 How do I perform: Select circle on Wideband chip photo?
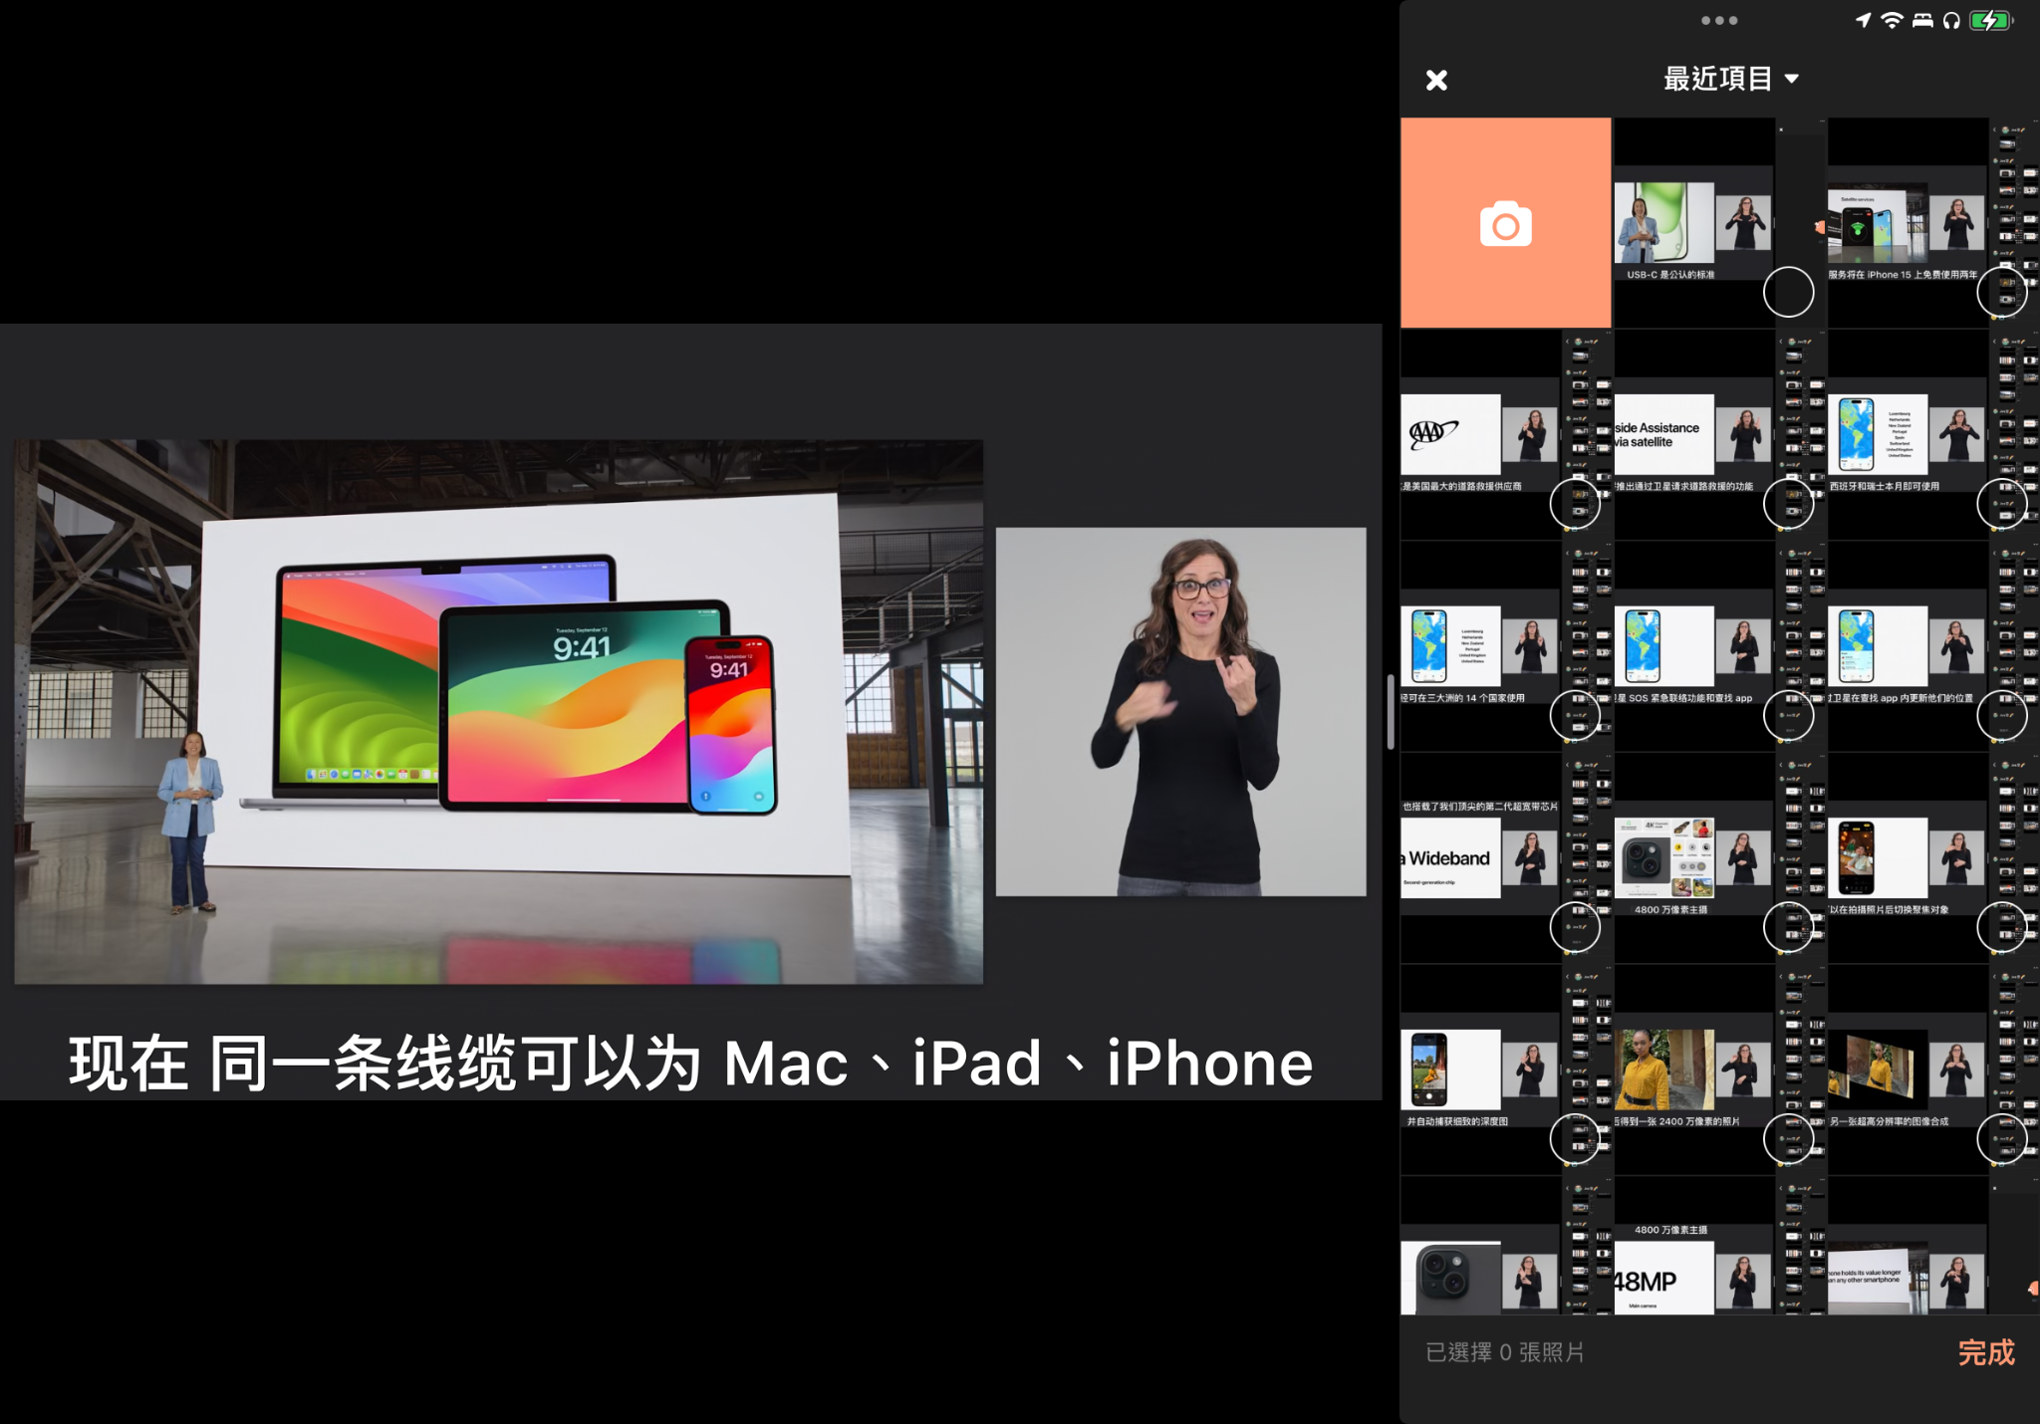[1575, 927]
